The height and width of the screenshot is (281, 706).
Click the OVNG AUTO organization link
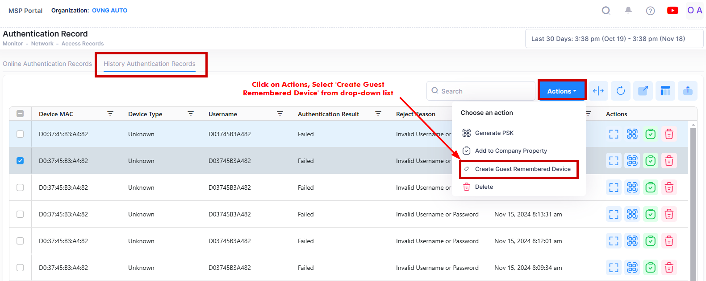[x=109, y=10]
